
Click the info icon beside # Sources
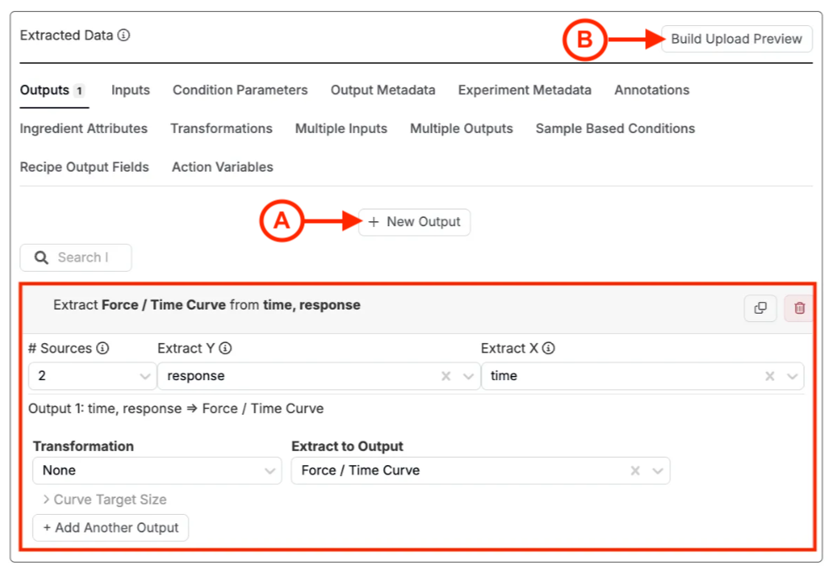coord(103,348)
